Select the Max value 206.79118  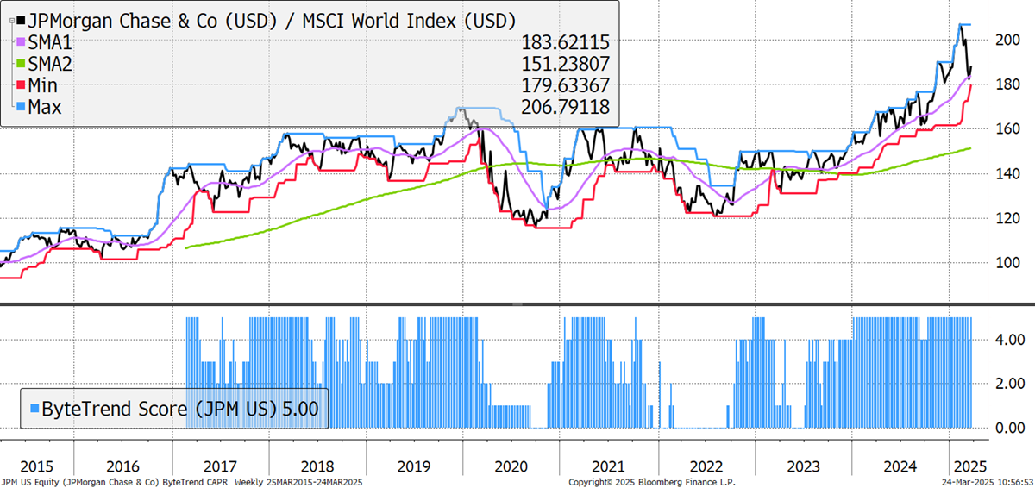565,107
